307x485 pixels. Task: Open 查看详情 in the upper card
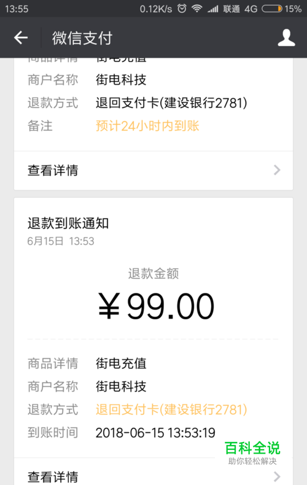coord(153,171)
